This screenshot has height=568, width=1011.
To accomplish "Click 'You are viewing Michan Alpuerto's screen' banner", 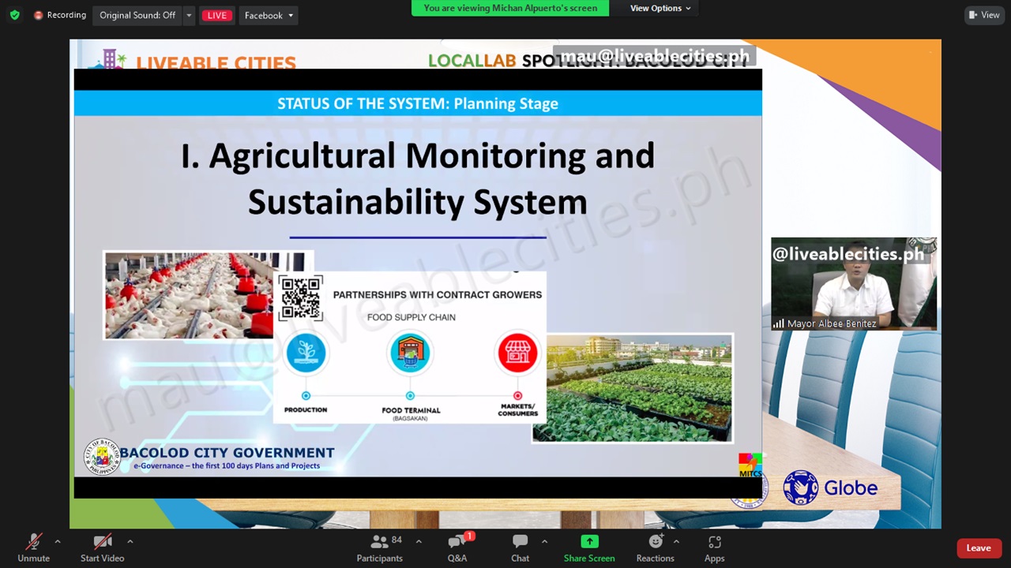I will pyautogui.click(x=510, y=8).
